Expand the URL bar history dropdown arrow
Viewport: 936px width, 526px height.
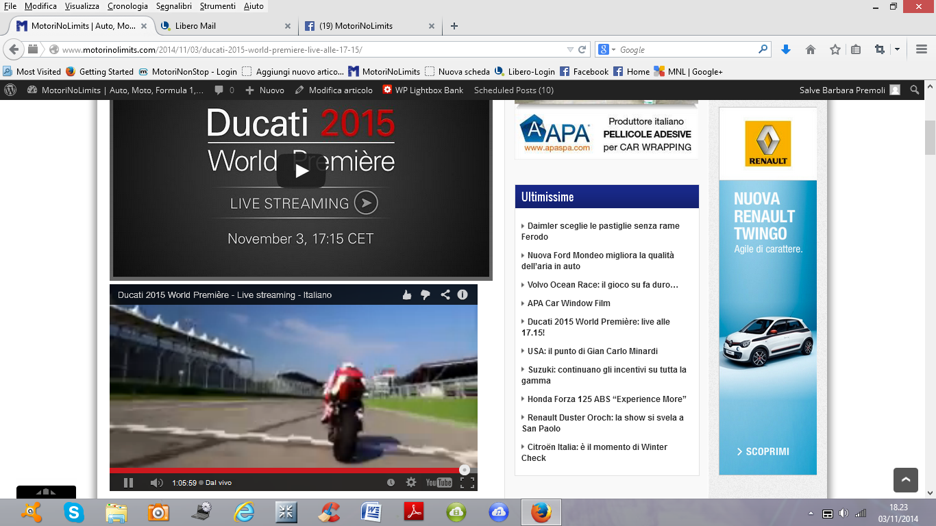(570, 49)
